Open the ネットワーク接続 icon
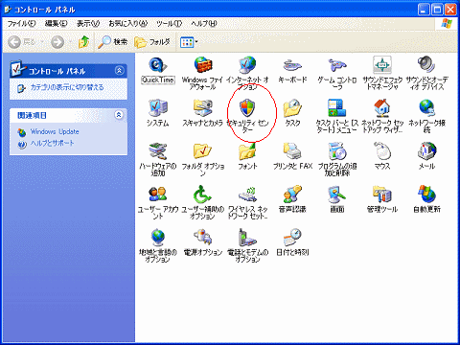Screen dimensions: 460x345 [426, 108]
